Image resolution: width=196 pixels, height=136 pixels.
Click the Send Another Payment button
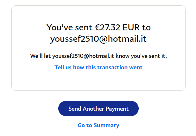click(x=98, y=108)
